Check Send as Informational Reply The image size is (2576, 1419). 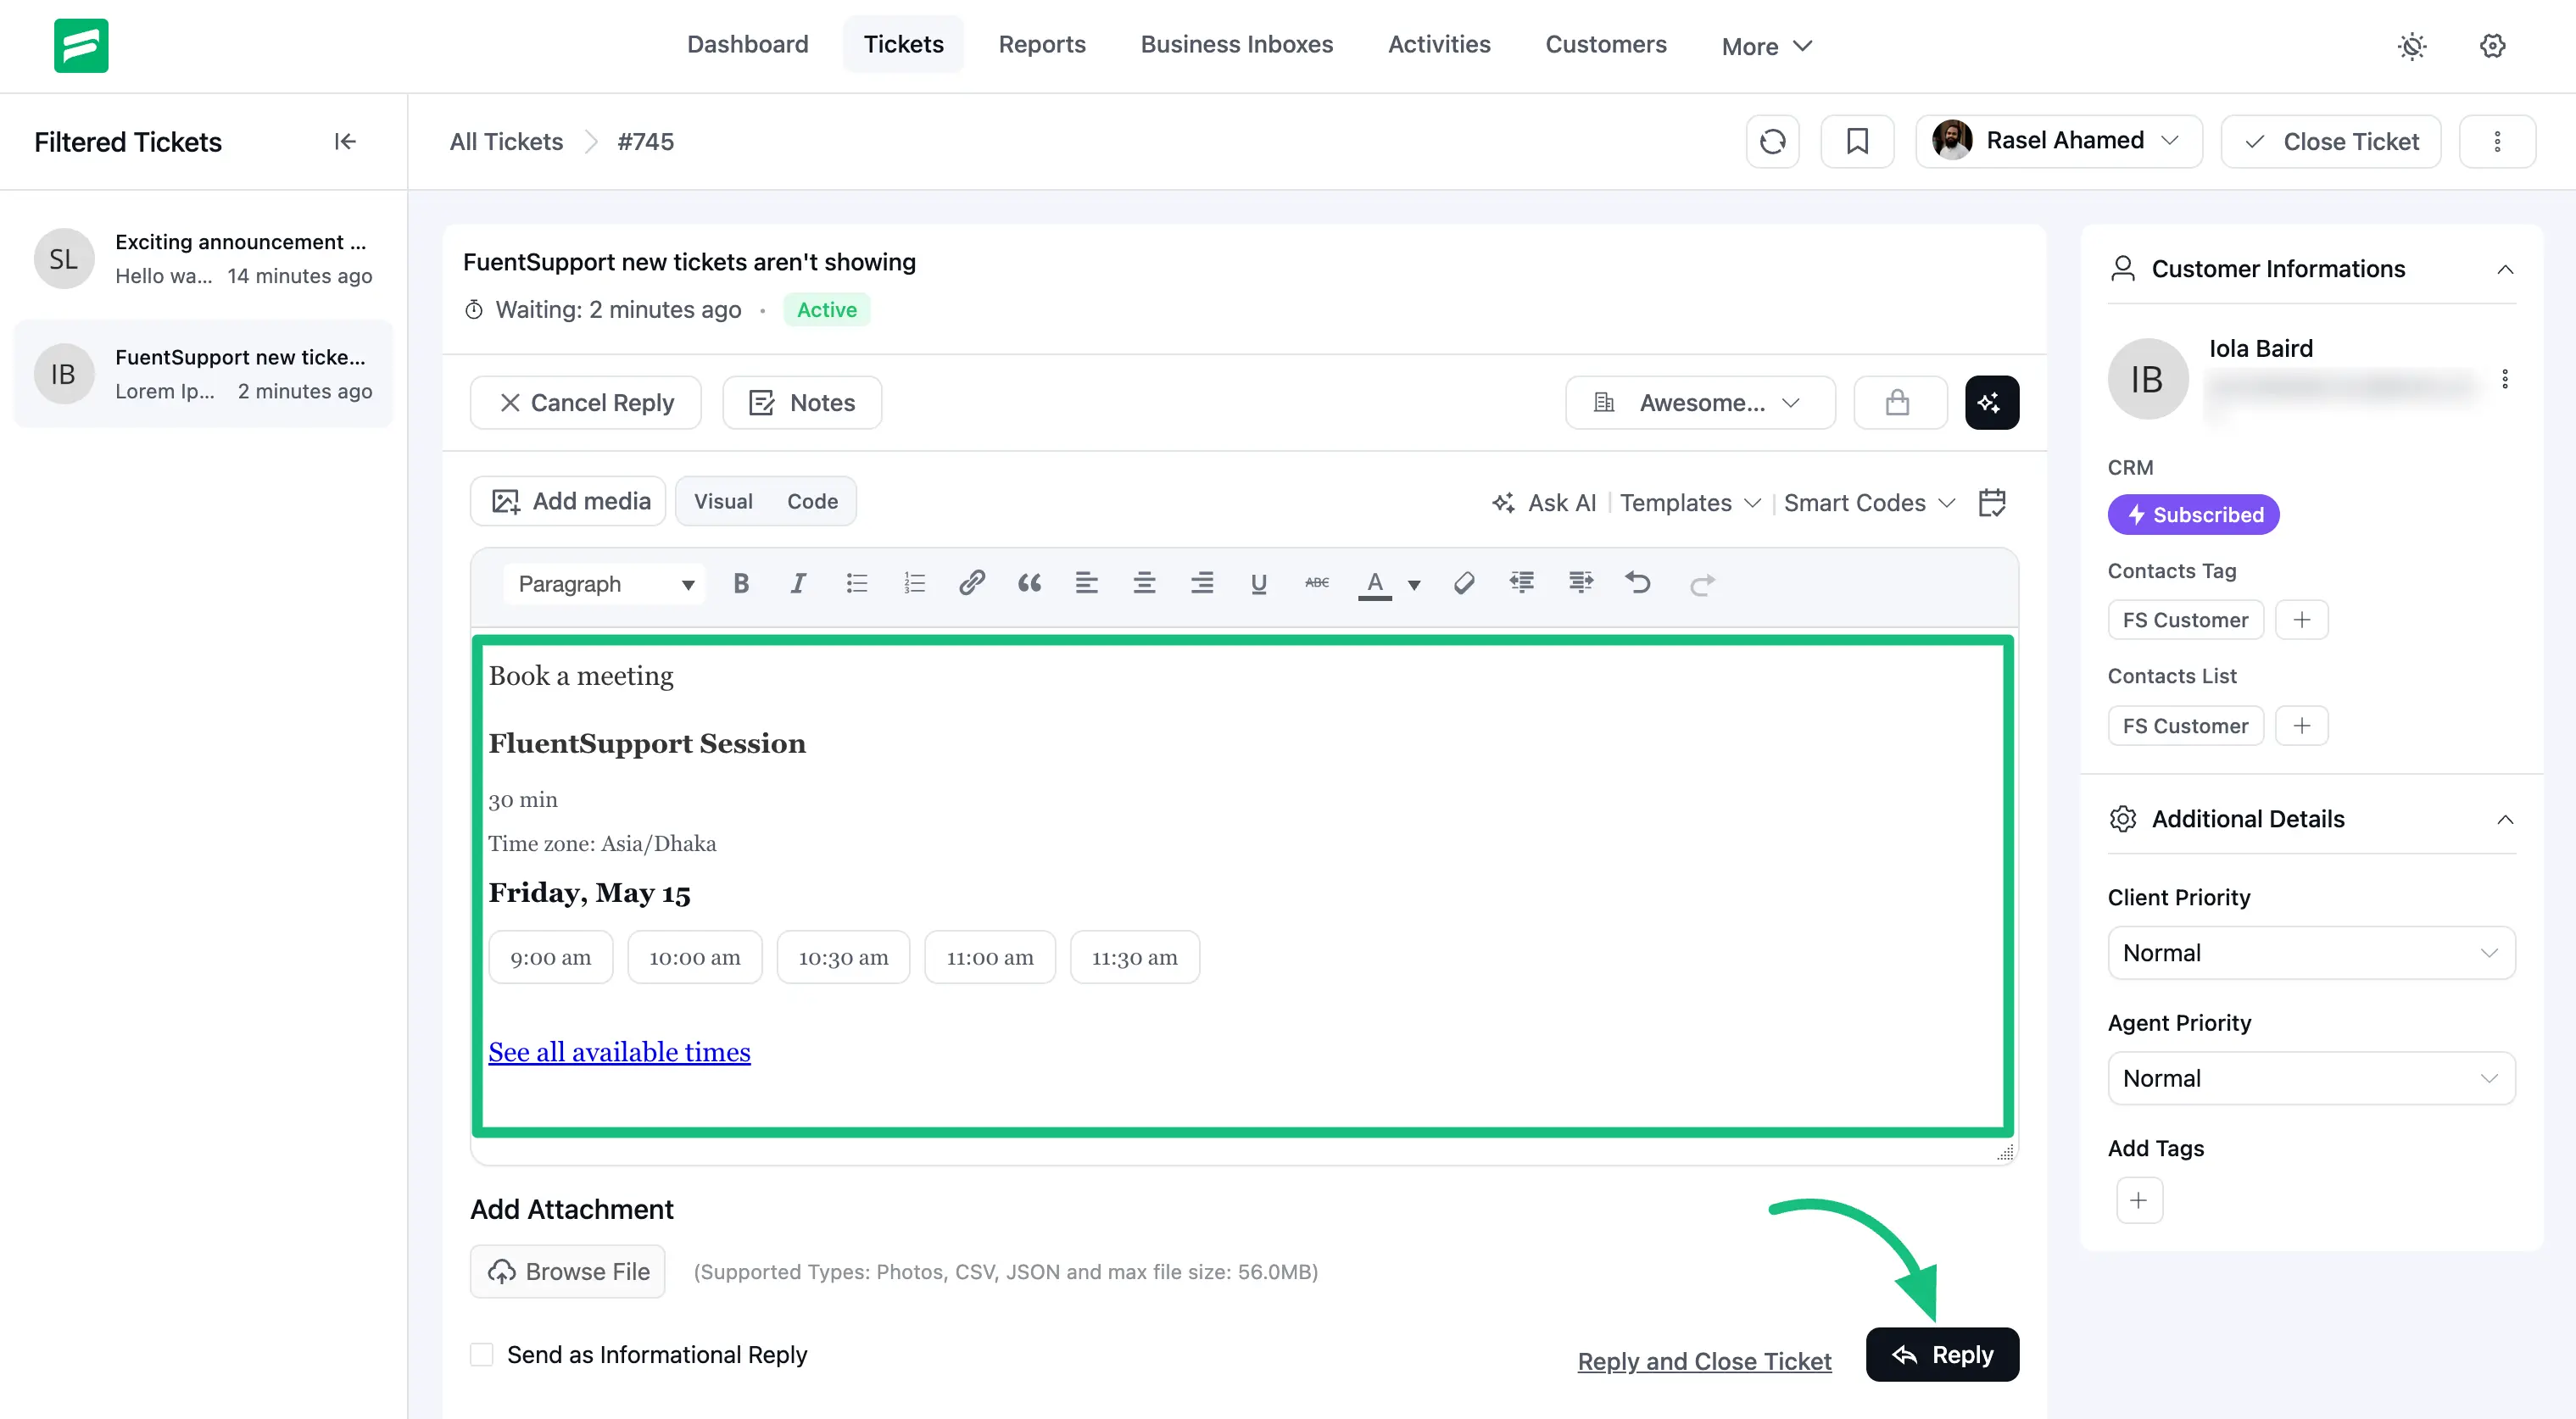point(482,1355)
